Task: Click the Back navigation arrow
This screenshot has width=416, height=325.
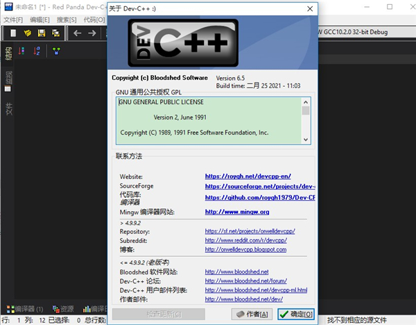Action: pyautogui.click(x=77, y=33)
